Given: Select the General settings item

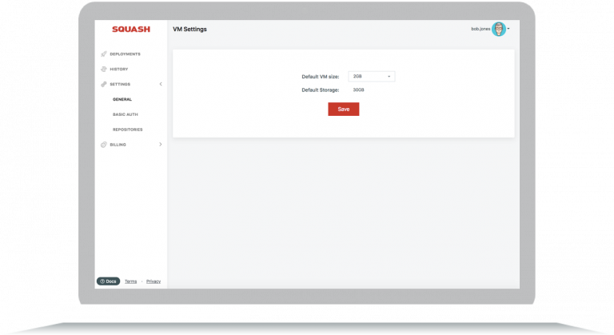Looking at the screenshot, I should [x=122, y=99].
